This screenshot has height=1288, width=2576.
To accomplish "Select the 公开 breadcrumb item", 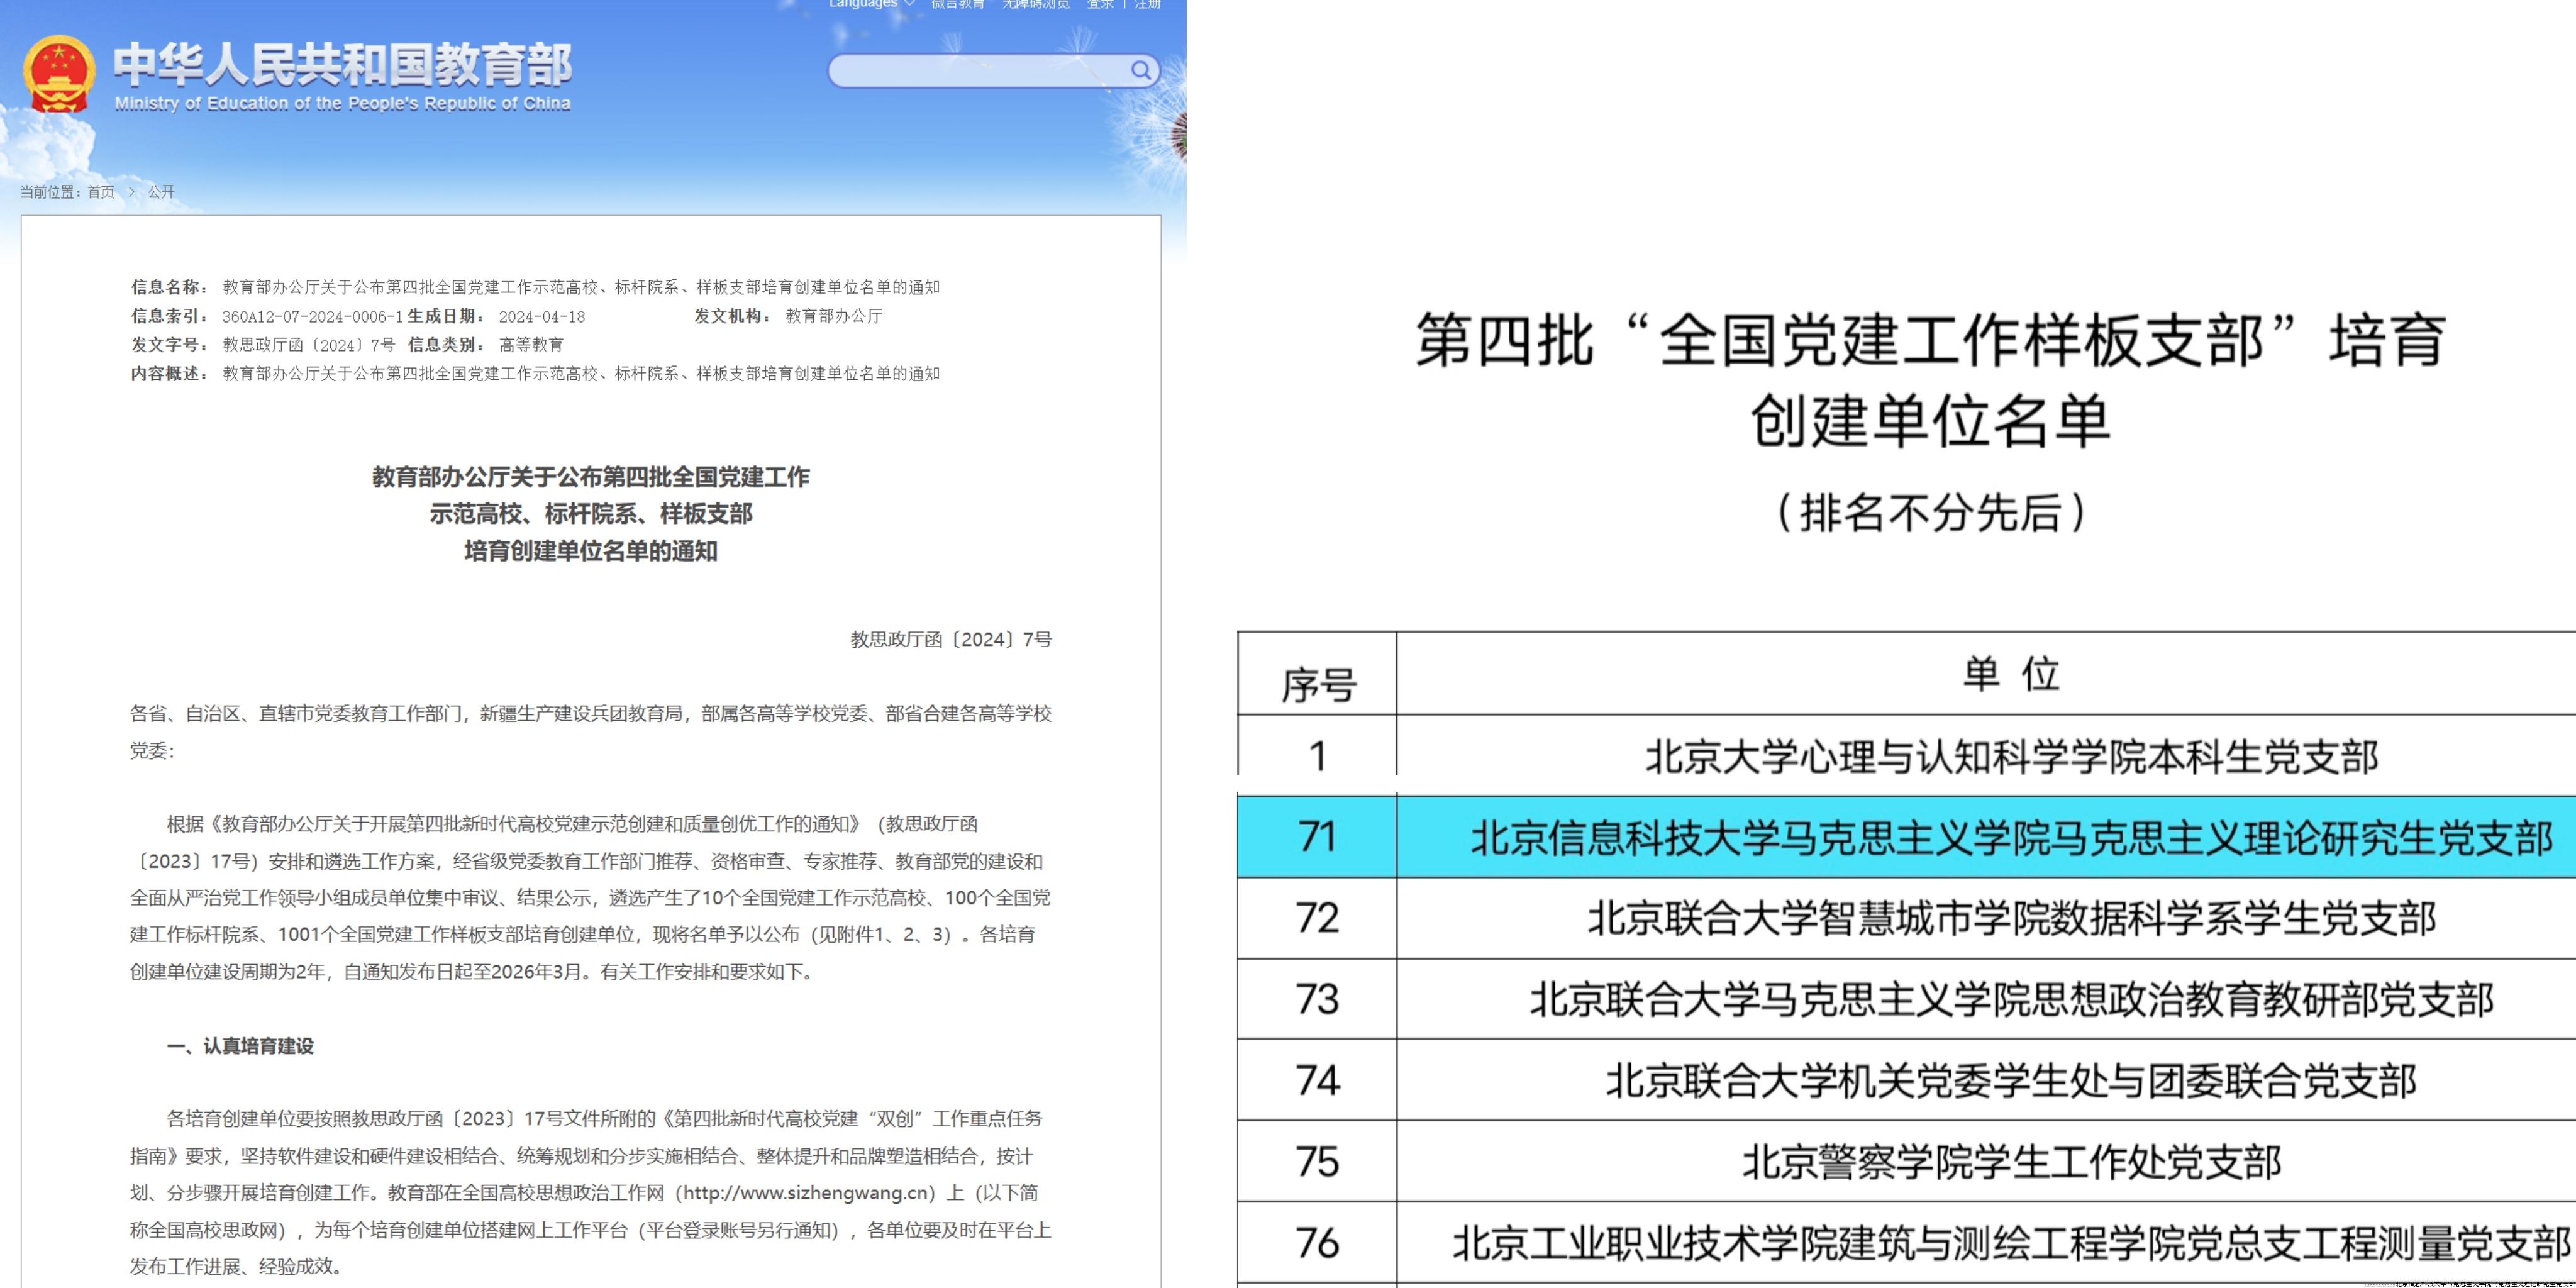I will (x=161, y=191).
